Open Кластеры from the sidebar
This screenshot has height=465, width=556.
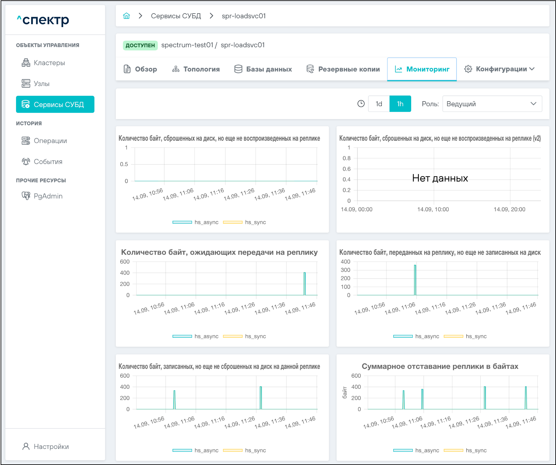49,63
